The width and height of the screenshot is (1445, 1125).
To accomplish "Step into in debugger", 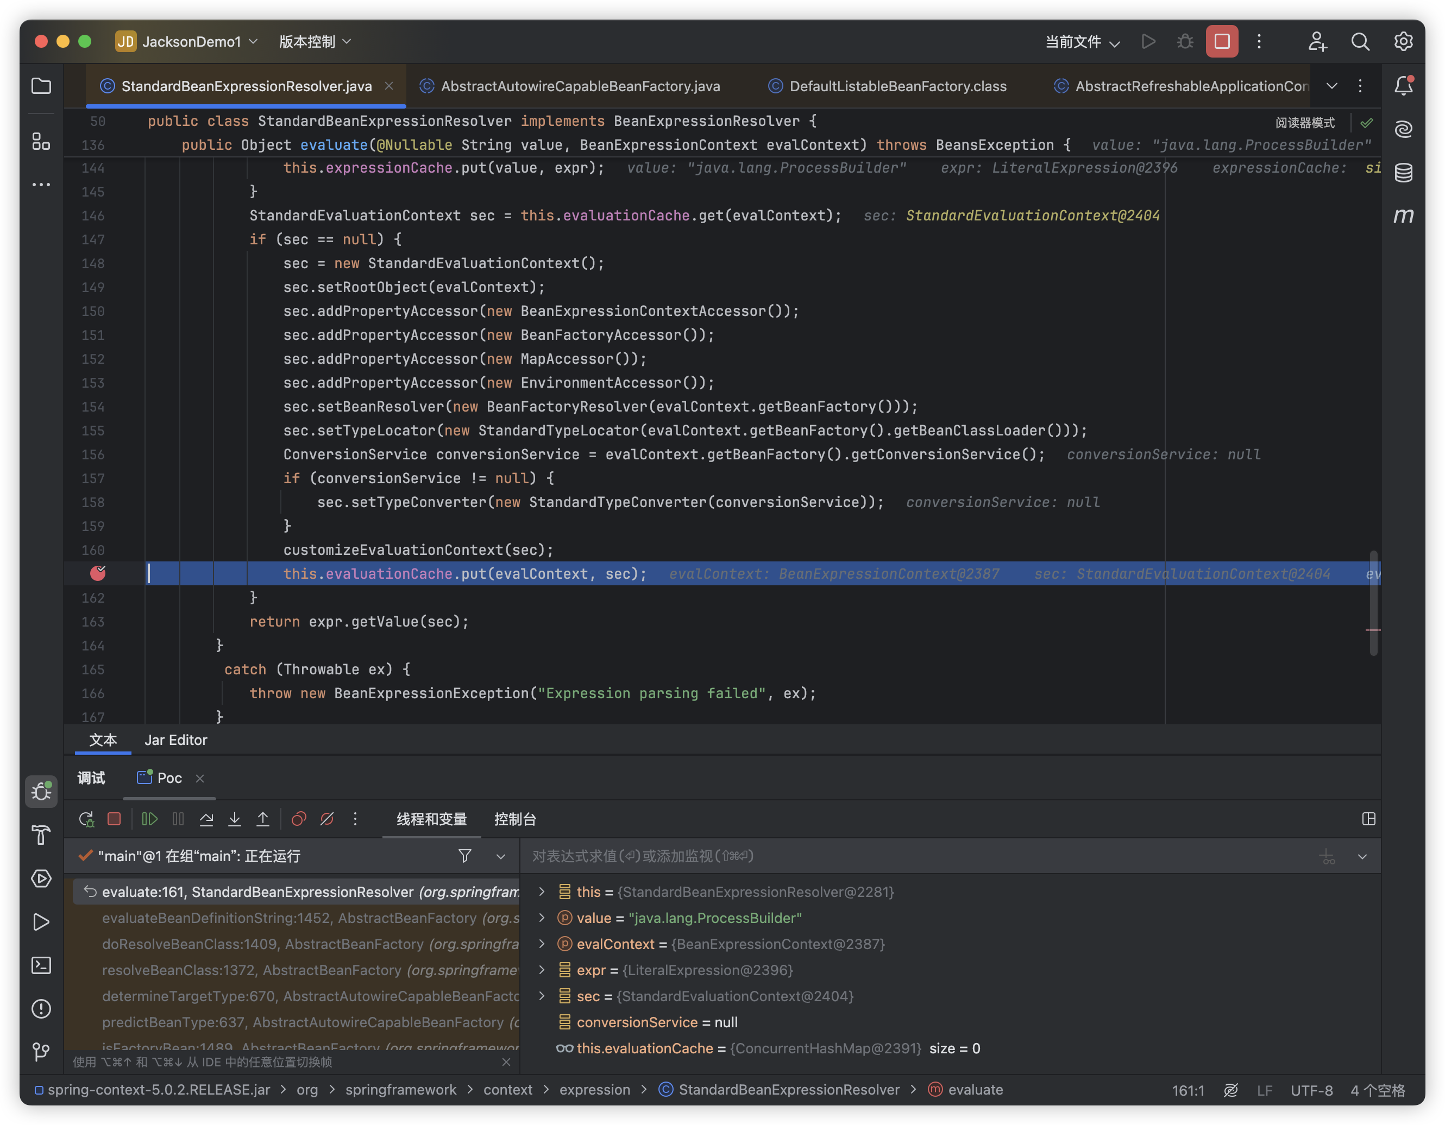I will click(234, 819).
